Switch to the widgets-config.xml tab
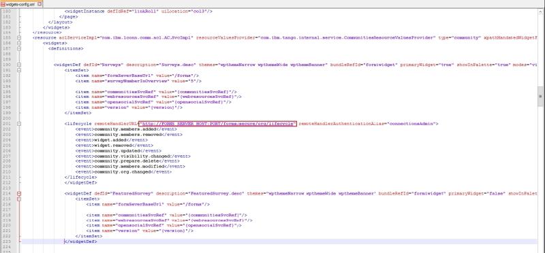The width and height of the screenshot is (545, 253). pyautogui.click(x=20, y=4)
